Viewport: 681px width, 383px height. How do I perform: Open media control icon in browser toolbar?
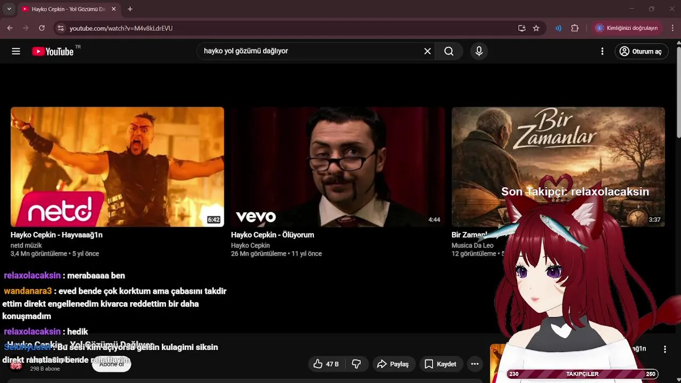558,28
